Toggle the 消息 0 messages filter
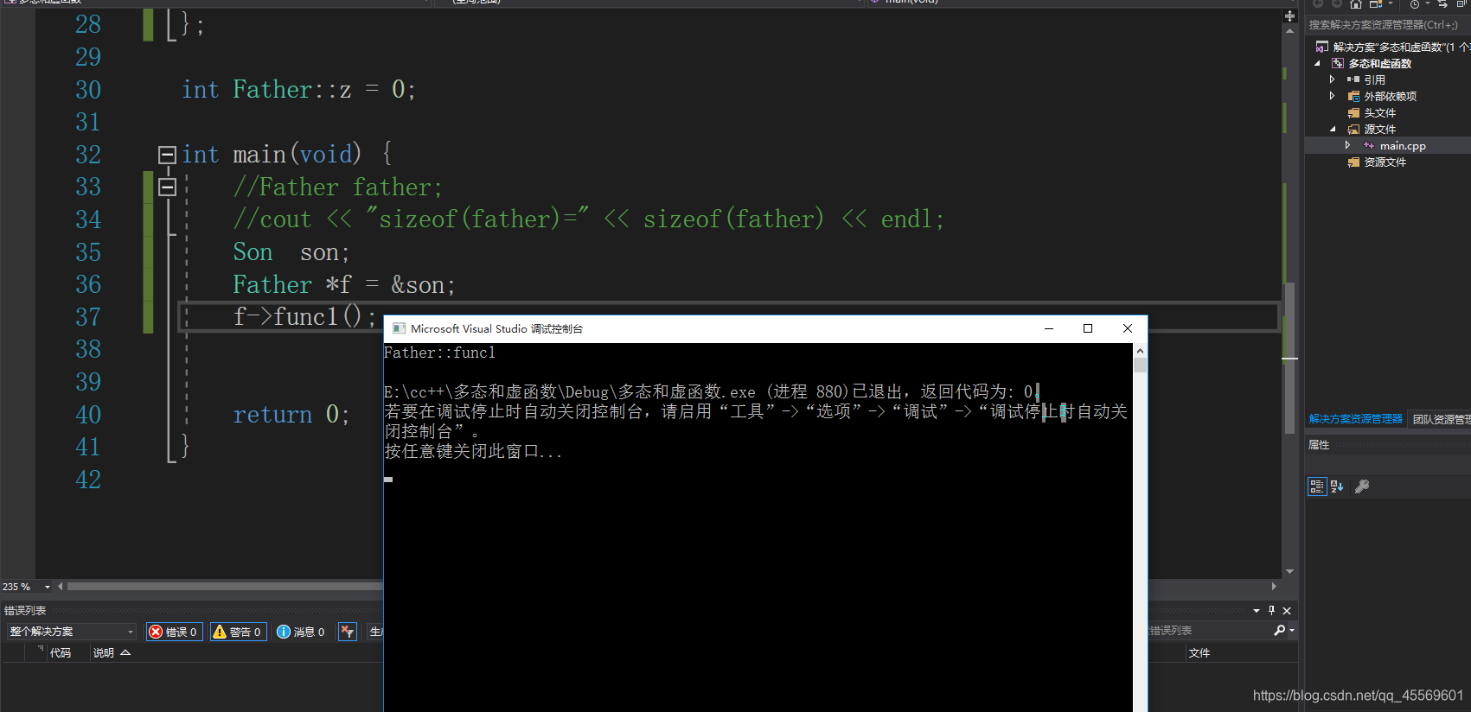1471x712 pixels. (301, 632)
